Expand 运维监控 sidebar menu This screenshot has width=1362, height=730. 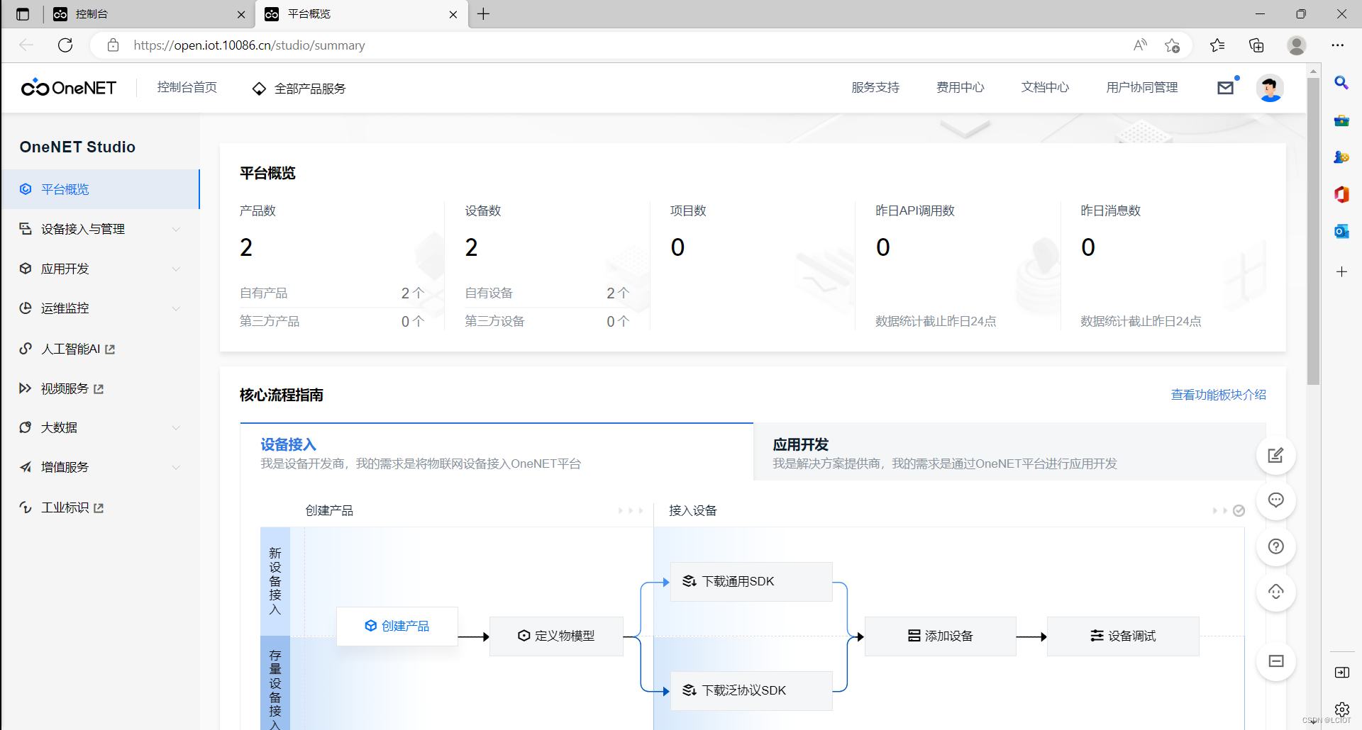pos(100,308)
